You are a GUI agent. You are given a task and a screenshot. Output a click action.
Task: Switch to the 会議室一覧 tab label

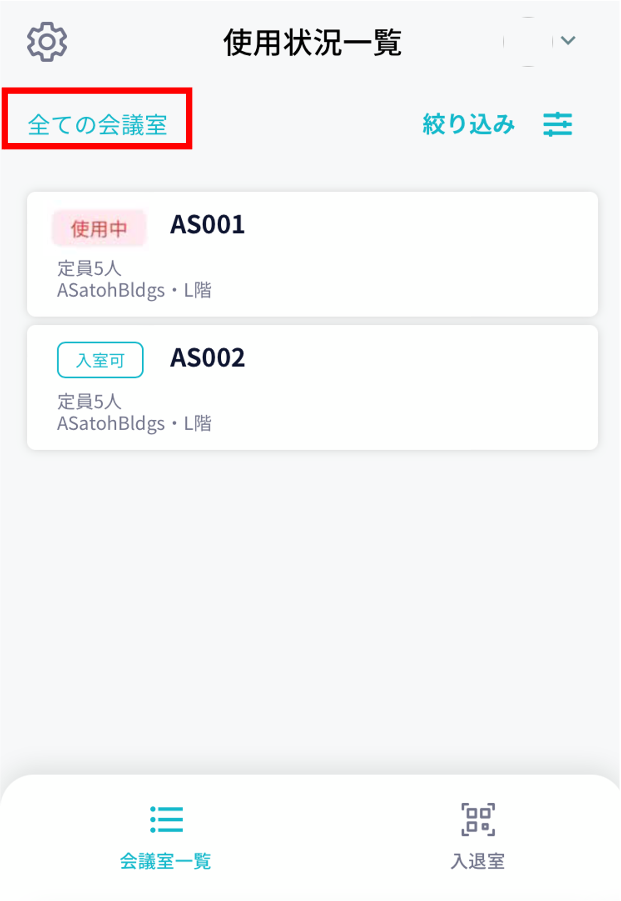166,861
